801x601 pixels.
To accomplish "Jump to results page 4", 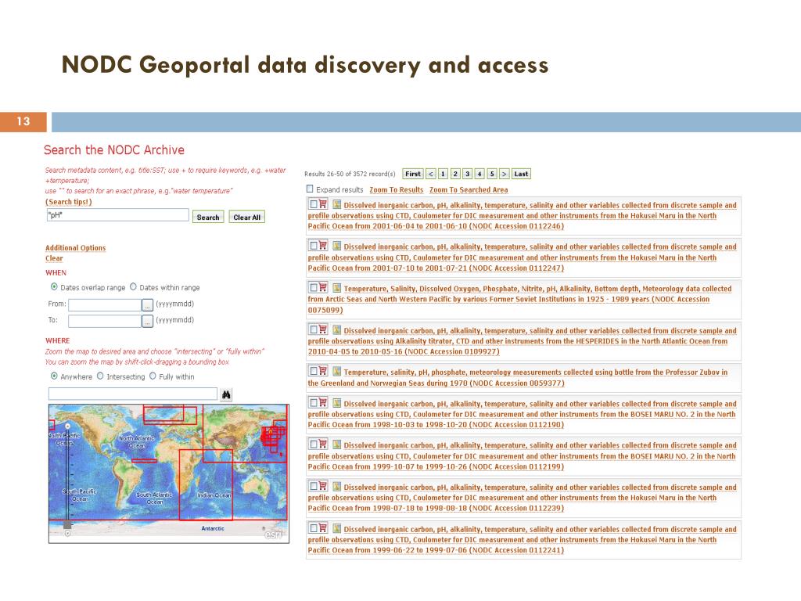I will (x=480, y=174).
